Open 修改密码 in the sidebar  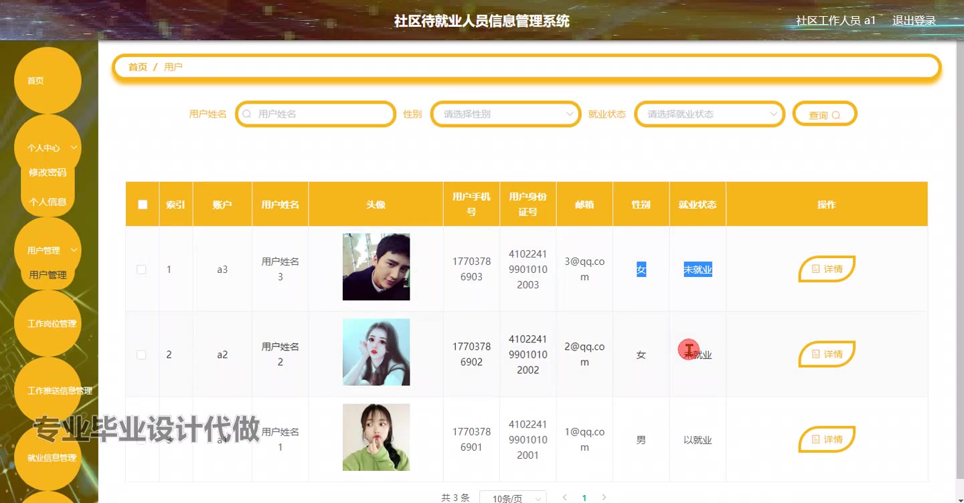48,172
